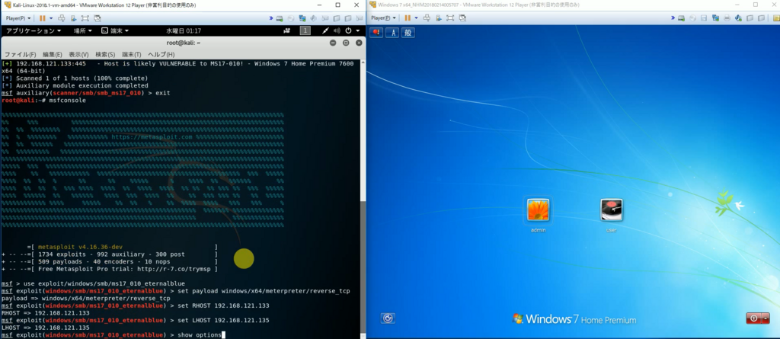
Task: Click the Kali volume speaker icon
Action: [x=337, y=30]
